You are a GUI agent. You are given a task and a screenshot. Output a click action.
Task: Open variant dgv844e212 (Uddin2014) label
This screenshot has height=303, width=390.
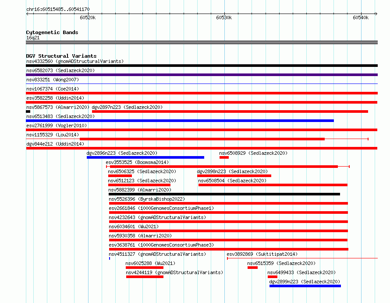pyautogui.click(x=55, y=144)
